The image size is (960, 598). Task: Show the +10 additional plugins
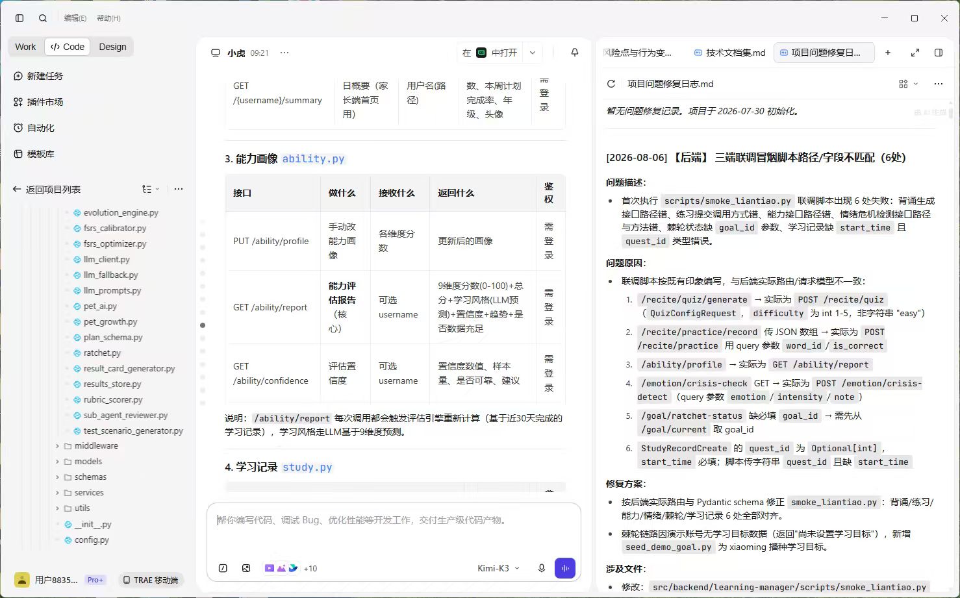[310, 568]
